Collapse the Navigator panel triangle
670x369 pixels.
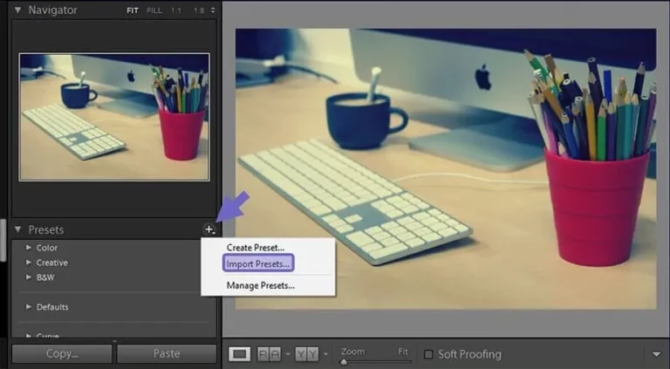pyautogui.click(x=17, y=10)
